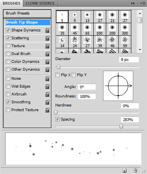The height and width of the screenshot is (174, 147).
Task: Enable the Dual Brush checkbox
Action: point(8,54)
